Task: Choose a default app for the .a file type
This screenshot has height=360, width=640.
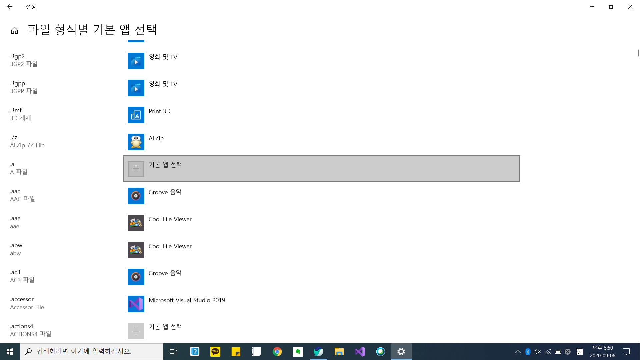Action: tap(165, 165)
